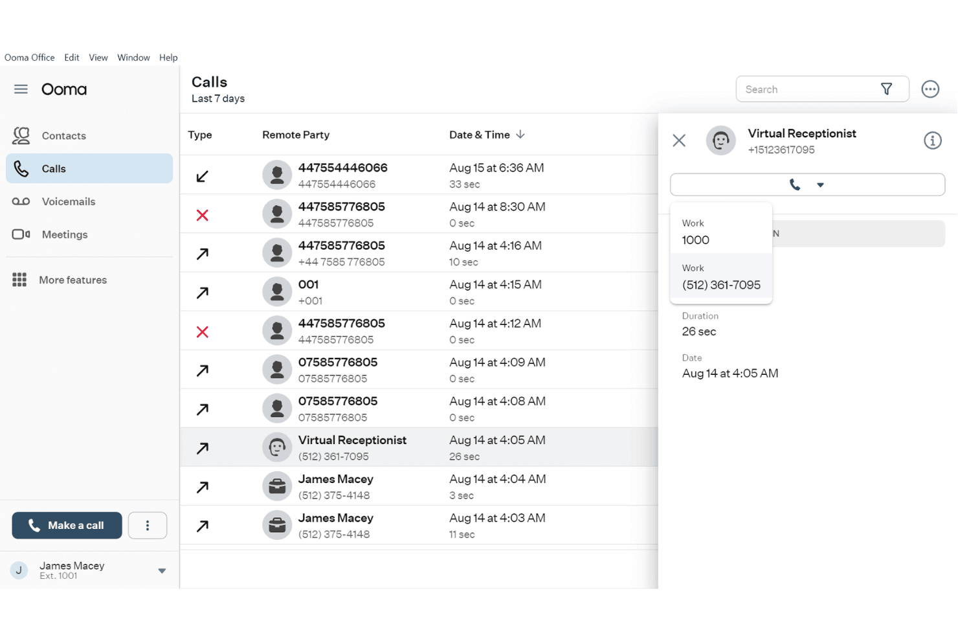Image resolution: width=958 pixels, height=639 pixels.
Task: Click the Type column header
Action: click(200, 135)
